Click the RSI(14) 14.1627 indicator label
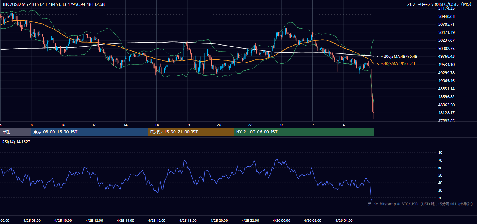477x224 pixels. 16,142
